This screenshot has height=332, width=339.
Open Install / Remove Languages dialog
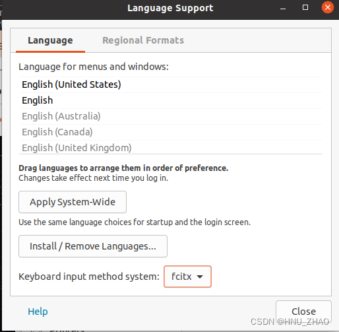(93, 246)
